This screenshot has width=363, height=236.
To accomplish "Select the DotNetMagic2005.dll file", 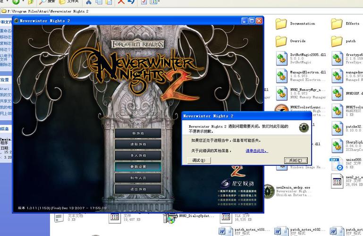I will 301,59.
